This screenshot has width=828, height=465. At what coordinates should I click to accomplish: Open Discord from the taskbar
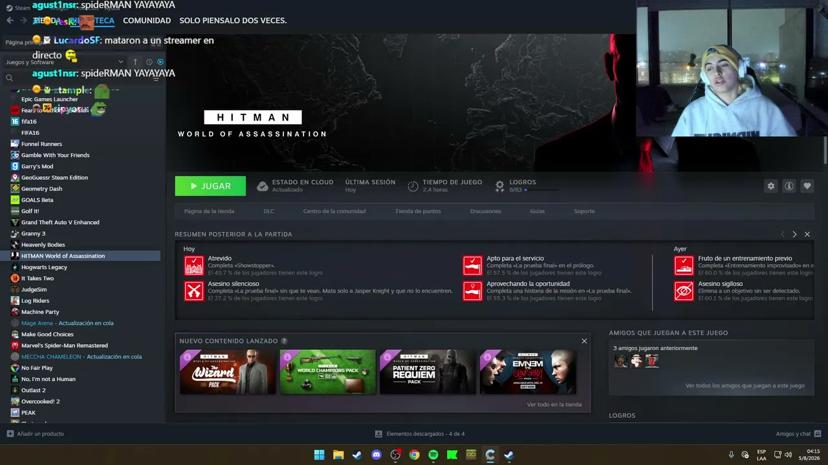point(376,455)
